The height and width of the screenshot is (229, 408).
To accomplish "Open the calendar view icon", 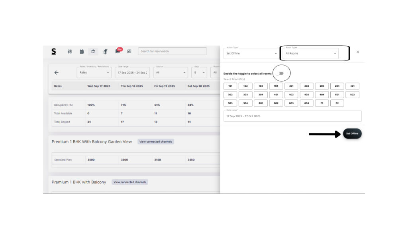I will coord(82,51).
